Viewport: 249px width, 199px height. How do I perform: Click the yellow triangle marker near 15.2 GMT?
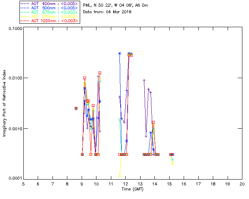tap(173, 163)
